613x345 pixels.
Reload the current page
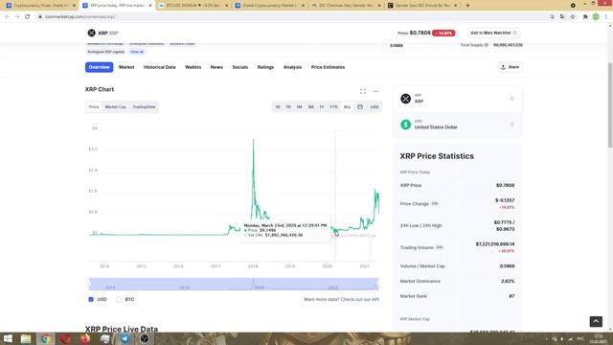[x=28, y=17]
